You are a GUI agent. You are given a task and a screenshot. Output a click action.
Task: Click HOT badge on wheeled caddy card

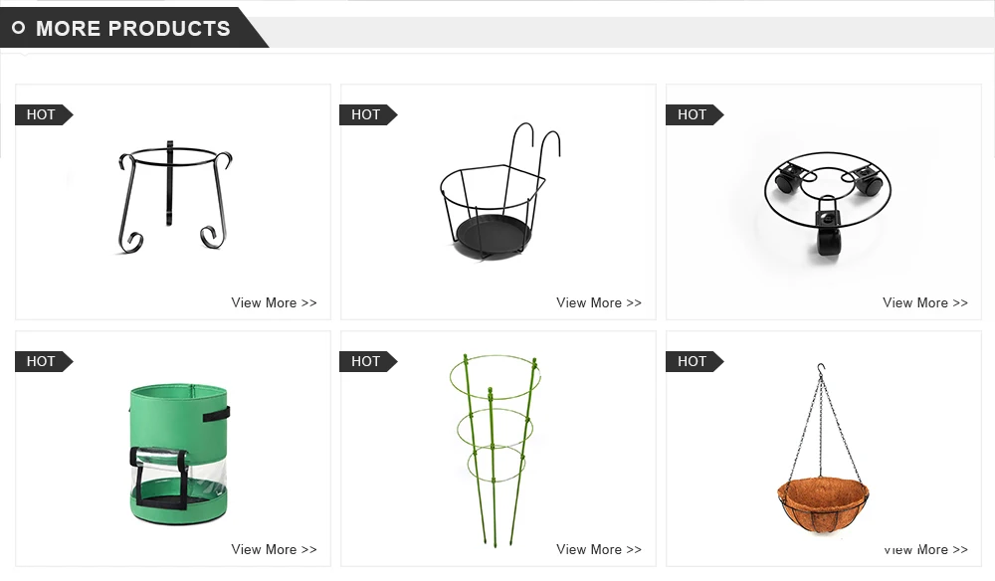pyautogui.click(x=695, y=114)
